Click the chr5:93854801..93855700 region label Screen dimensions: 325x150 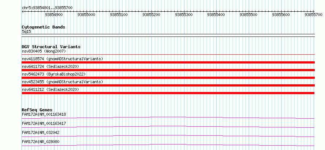pos(47,8)
